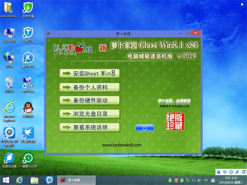
Task: Select 备份个人资料 option
Action: coord(90,87)
